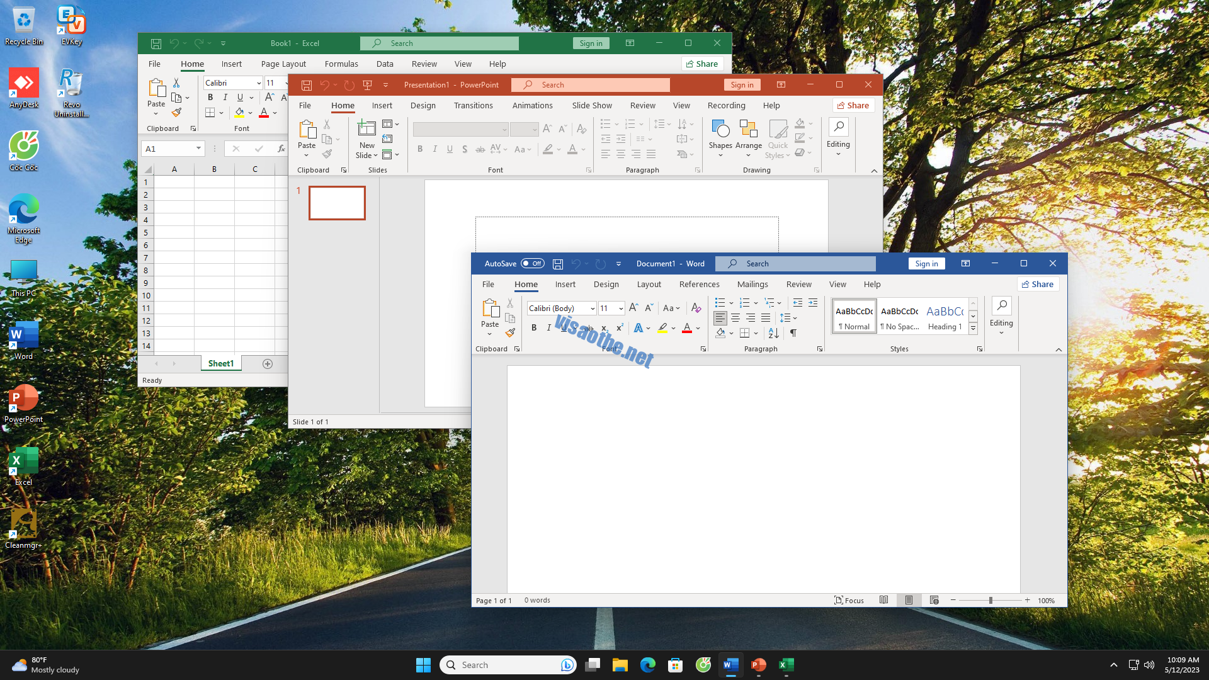The height and width of the screenshot is (680, 1209).
Task: Click Shapes icon in PowerPoint Drawing group
Action: tap(720, 129)
